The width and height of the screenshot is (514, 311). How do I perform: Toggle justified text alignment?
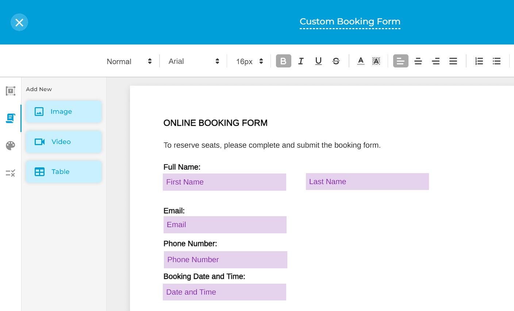click(453, 61)
